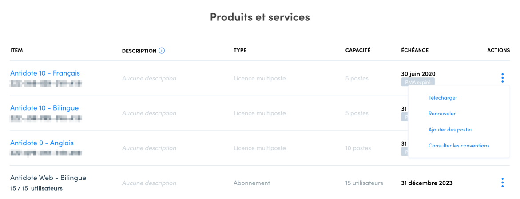This screenshot has height=199, width=520.
Task: Choose Renouveler from the popup menu
Action: click(x=442, y=114)
